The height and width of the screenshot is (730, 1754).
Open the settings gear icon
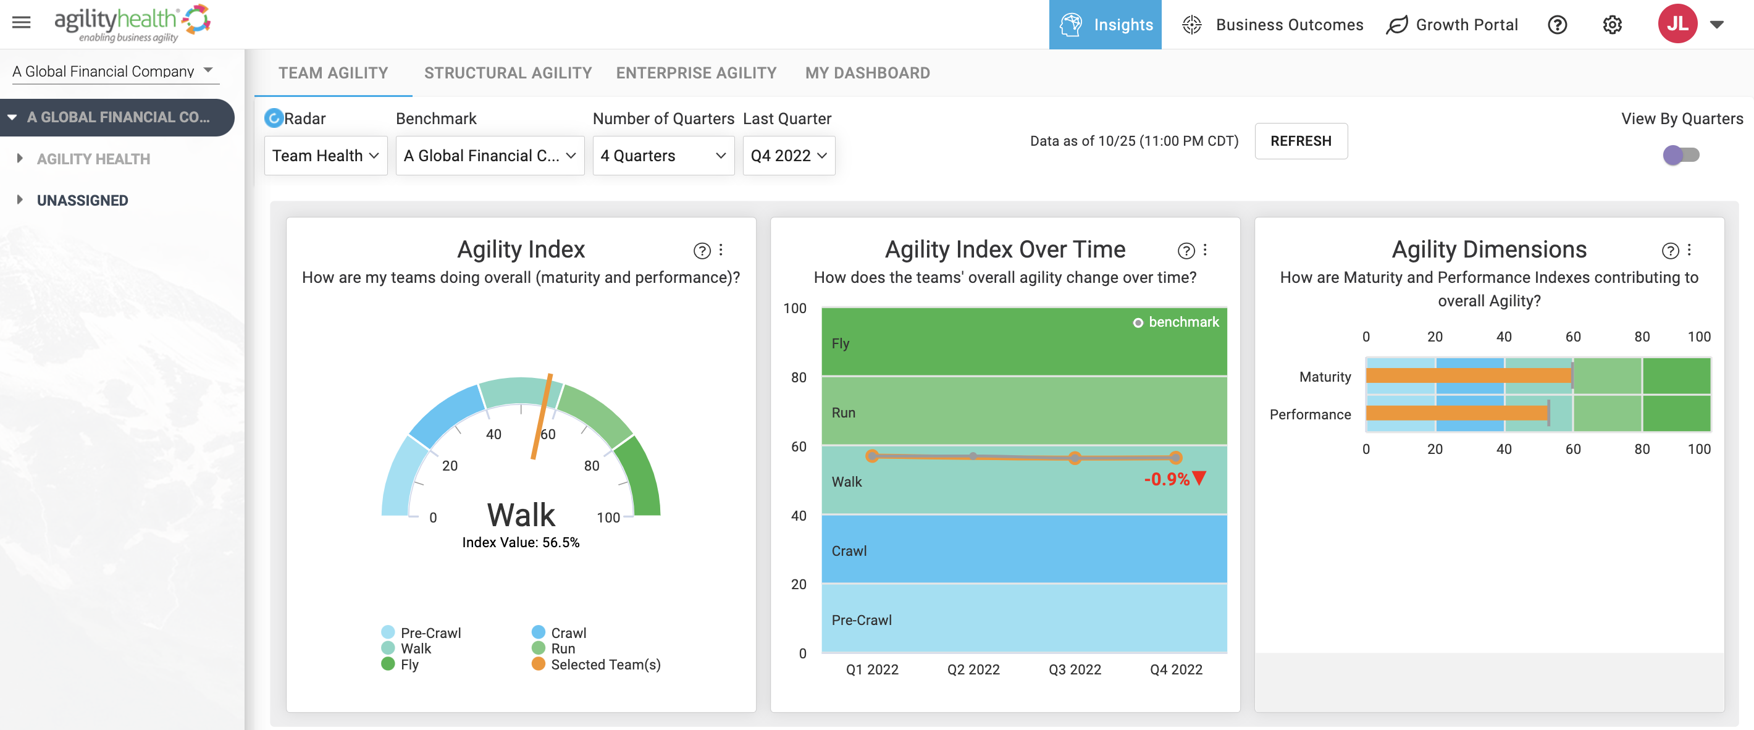tap(1612, 25)
